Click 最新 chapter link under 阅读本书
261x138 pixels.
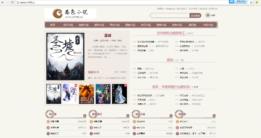(x=107, y=78)
